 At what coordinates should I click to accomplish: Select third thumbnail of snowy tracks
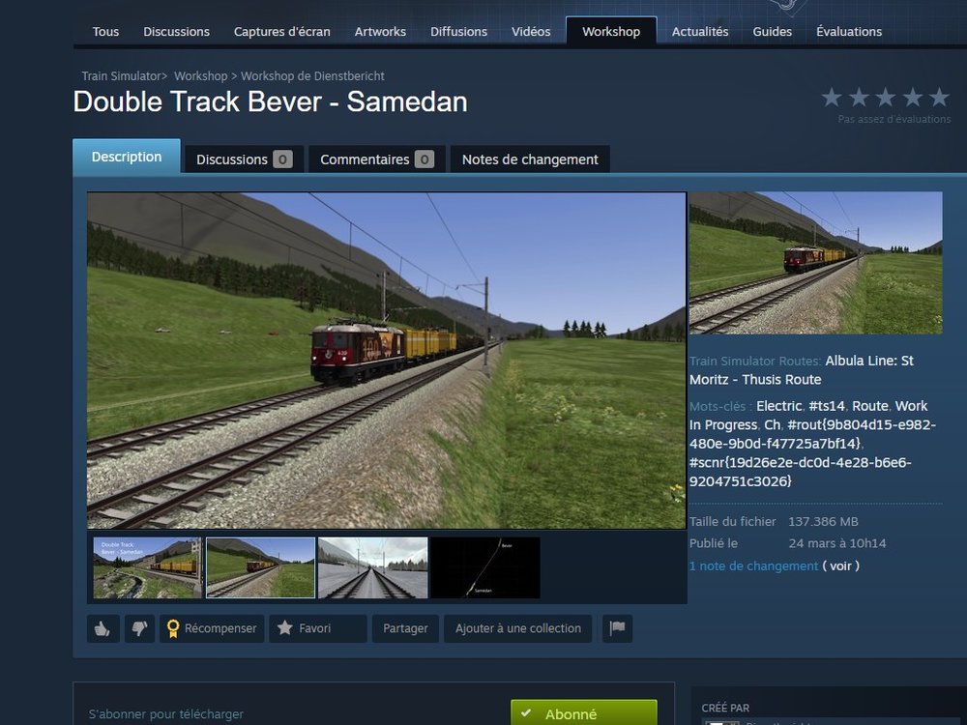372,567
